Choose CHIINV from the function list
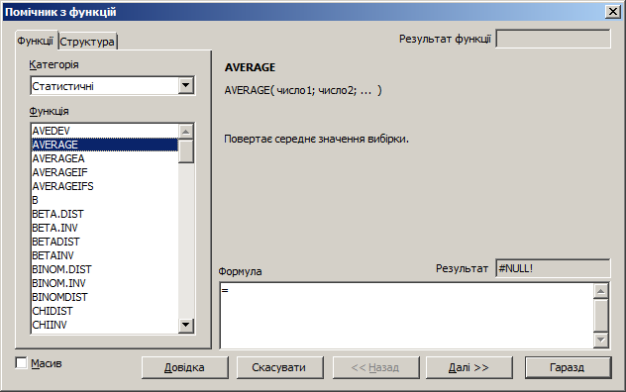The image size is (626, 392). (x=105, y=325)
